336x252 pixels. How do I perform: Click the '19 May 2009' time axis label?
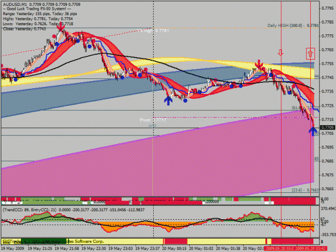coord(12,249)
